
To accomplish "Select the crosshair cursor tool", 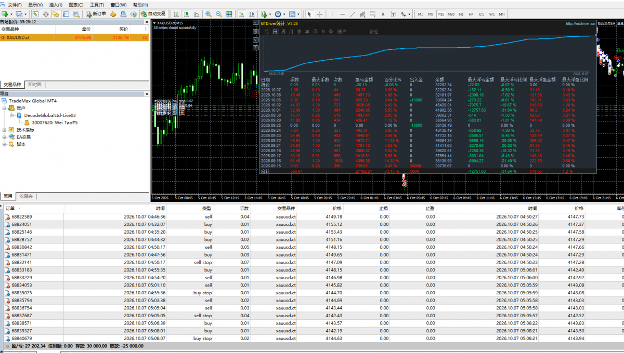I will (320, 14).
